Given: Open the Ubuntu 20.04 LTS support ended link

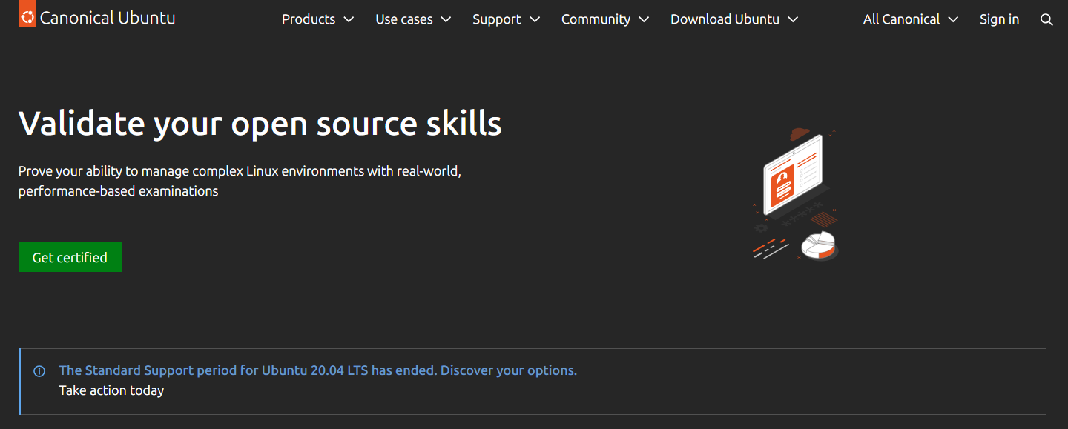Looking at the screenshot, I should tap(317, 370).
